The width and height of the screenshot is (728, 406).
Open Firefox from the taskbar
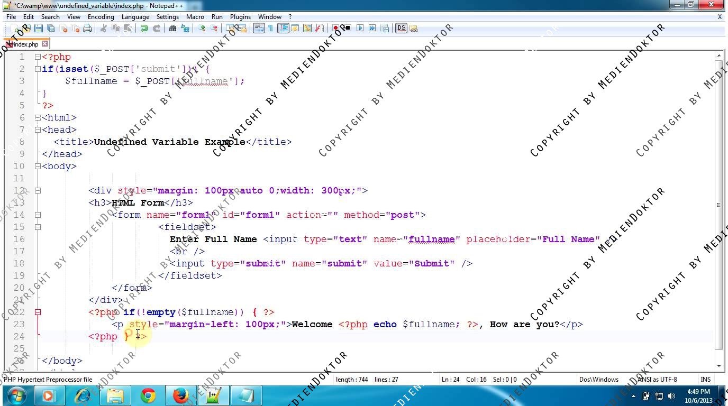point(180,395)
